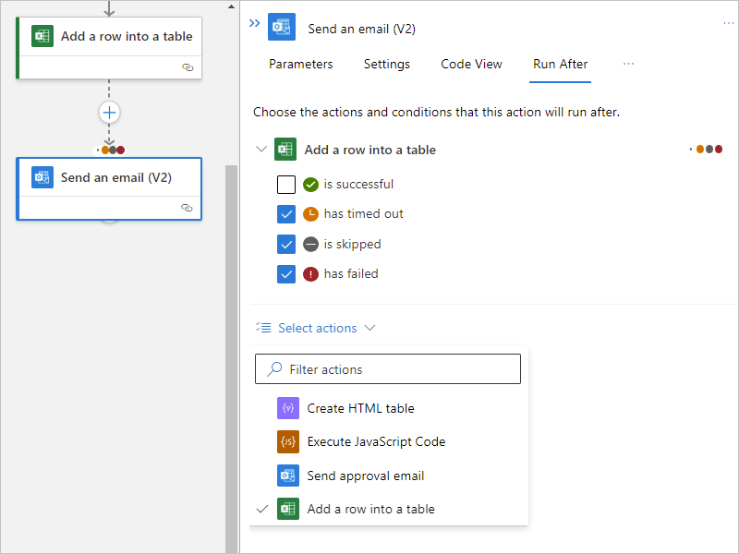Collapse the Add a row into a table section
The width and height of the screenshot is (739, 554).
pos(261,150)
